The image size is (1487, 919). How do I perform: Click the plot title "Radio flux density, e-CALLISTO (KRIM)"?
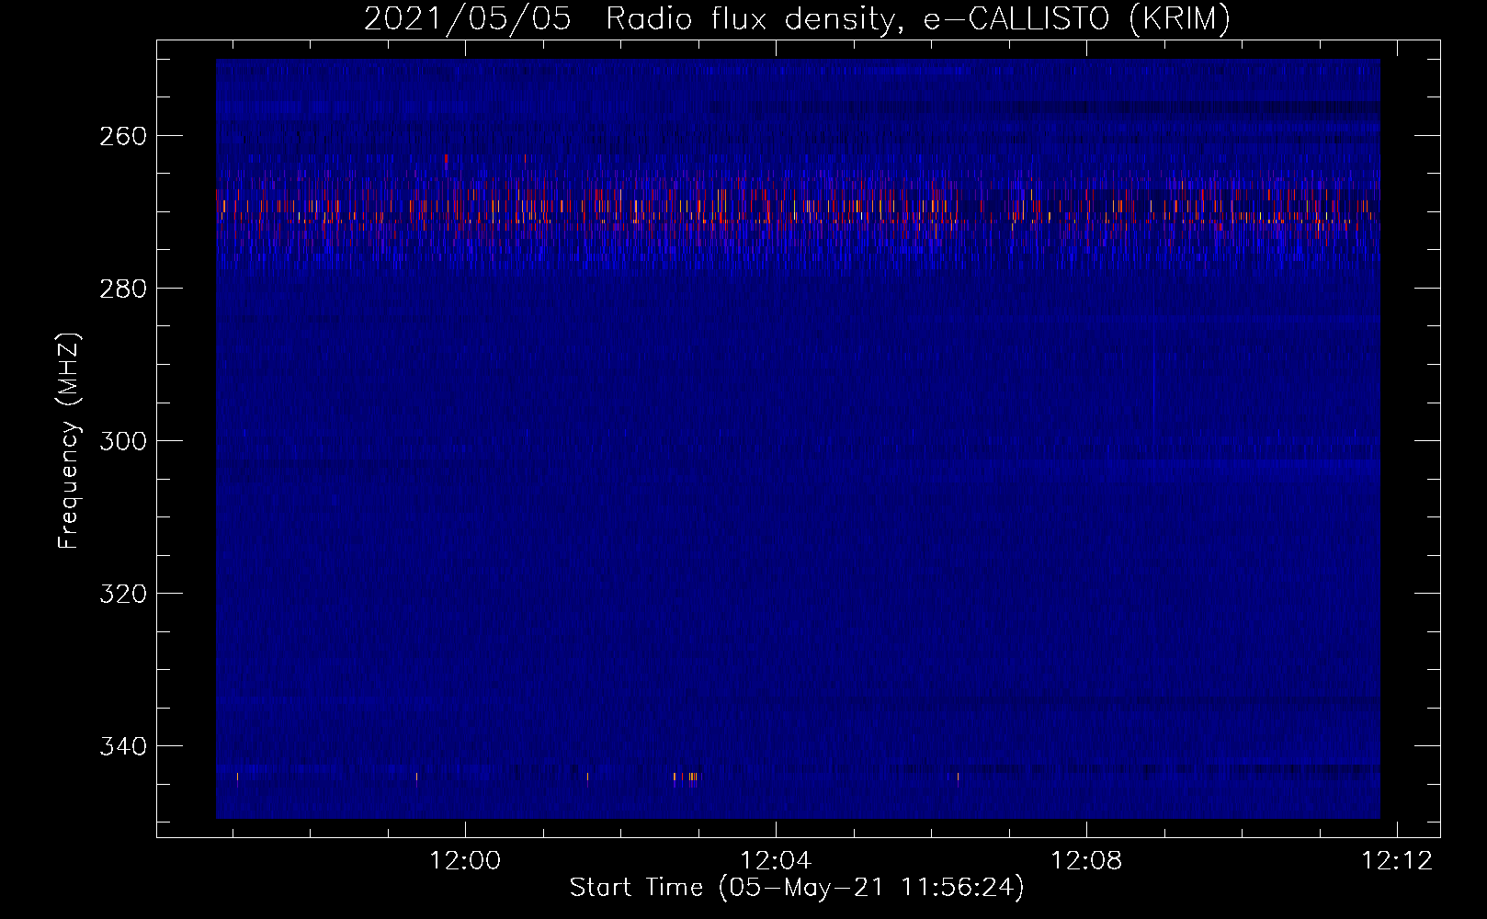(918, 19)
